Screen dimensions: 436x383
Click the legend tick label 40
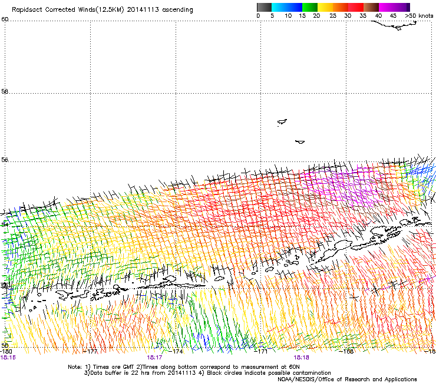pos(378,16)
